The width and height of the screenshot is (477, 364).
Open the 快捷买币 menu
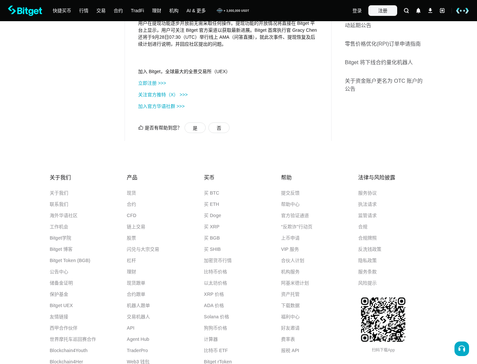click(x=62, y=11)
